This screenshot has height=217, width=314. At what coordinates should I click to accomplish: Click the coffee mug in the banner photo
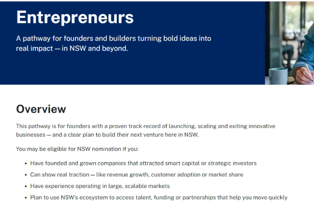coord(278,76)
